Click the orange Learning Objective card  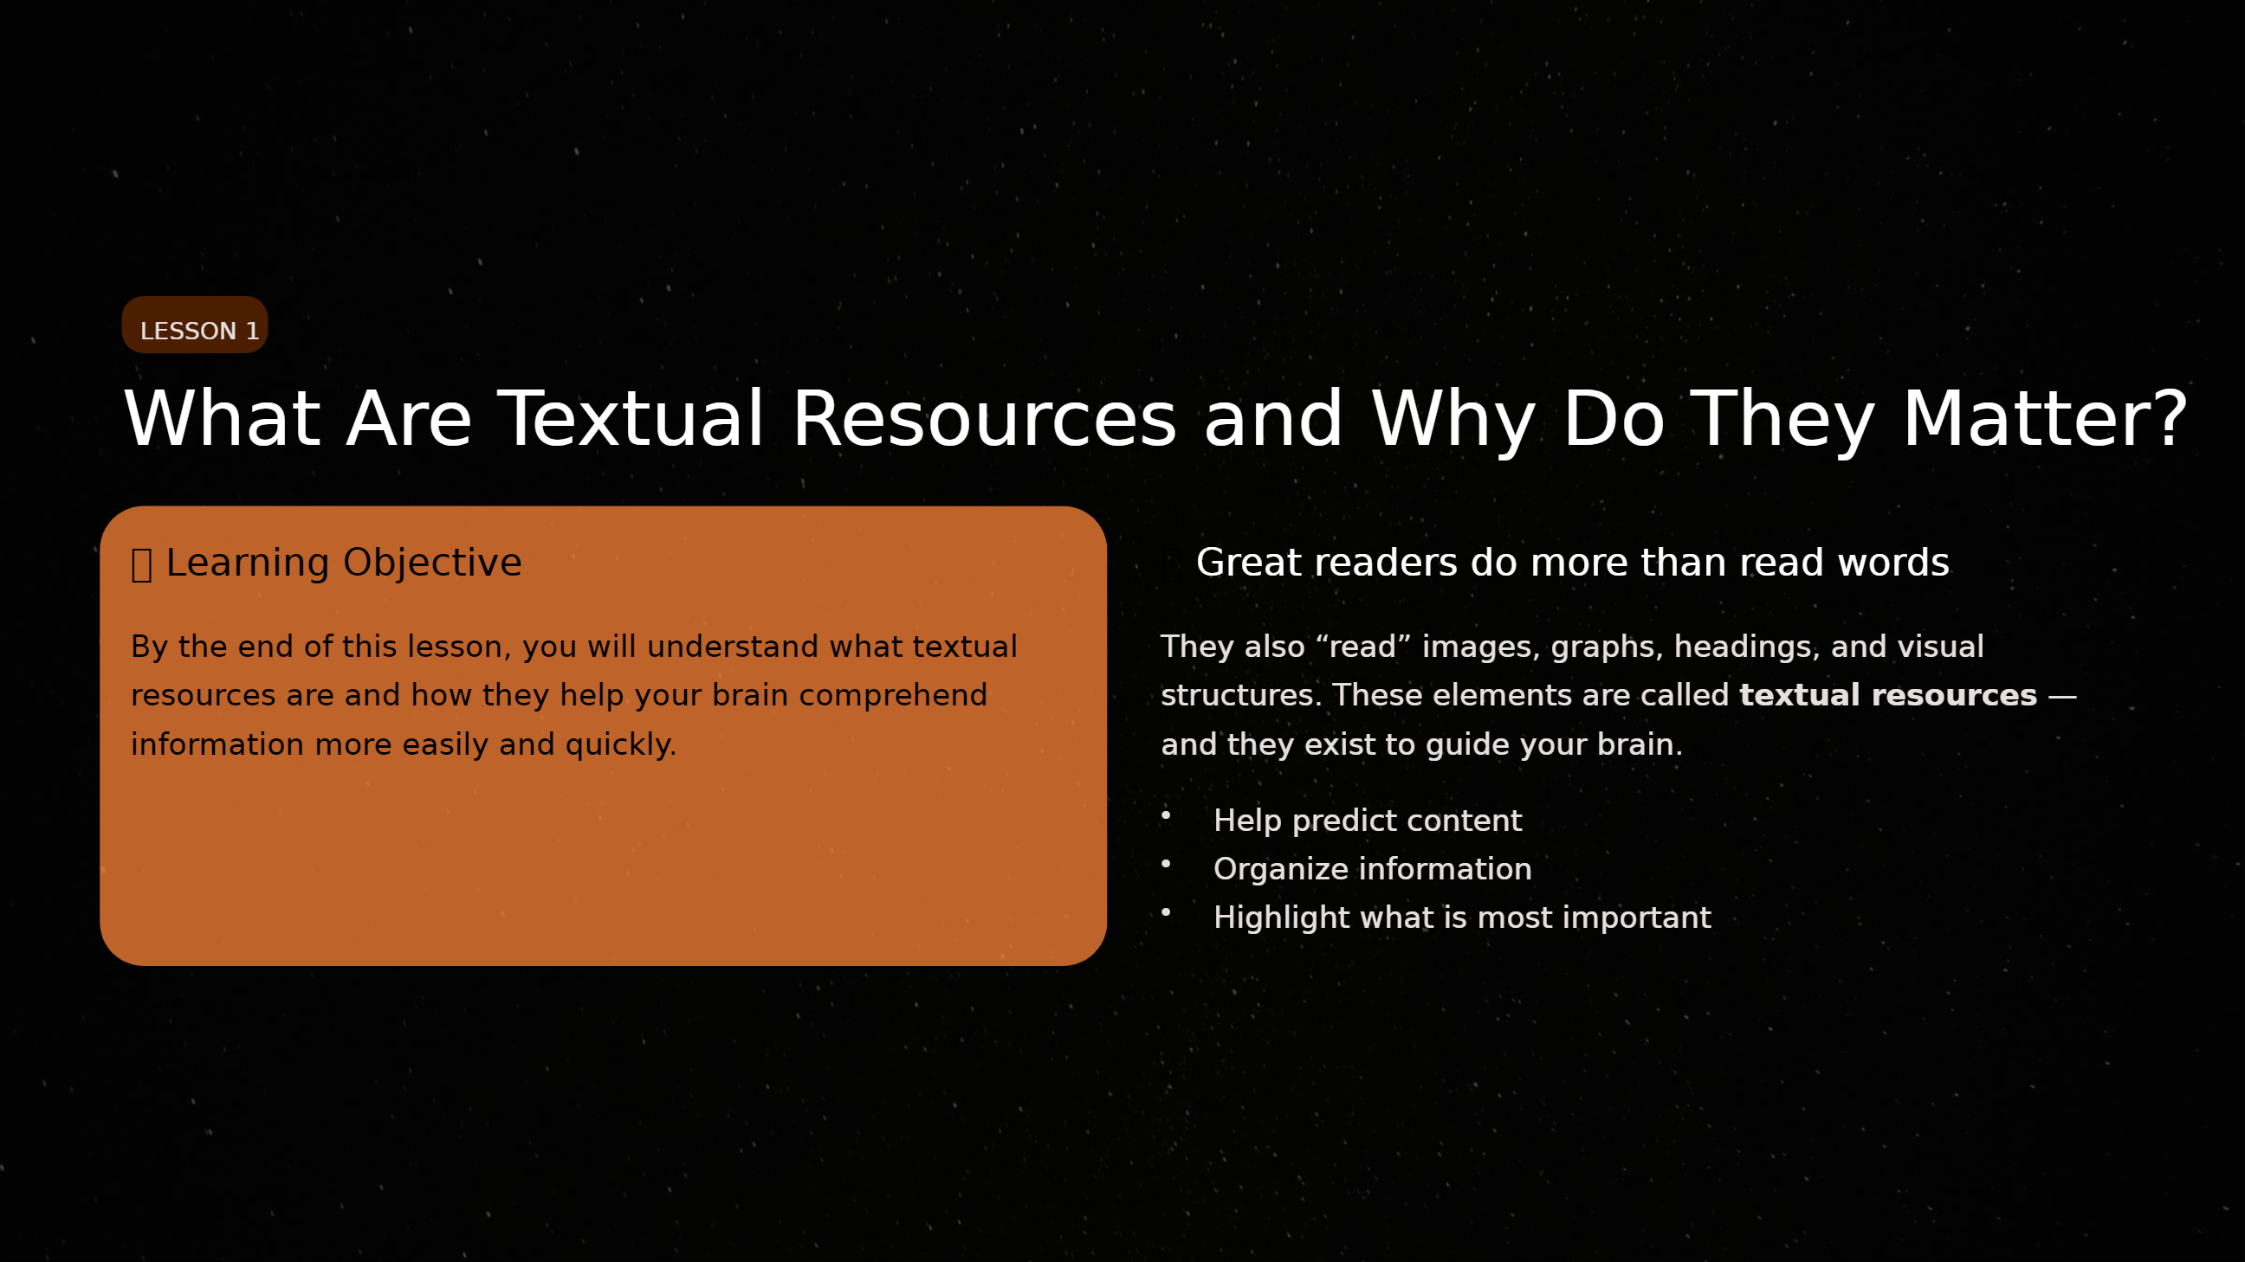[x=603, y=736]
